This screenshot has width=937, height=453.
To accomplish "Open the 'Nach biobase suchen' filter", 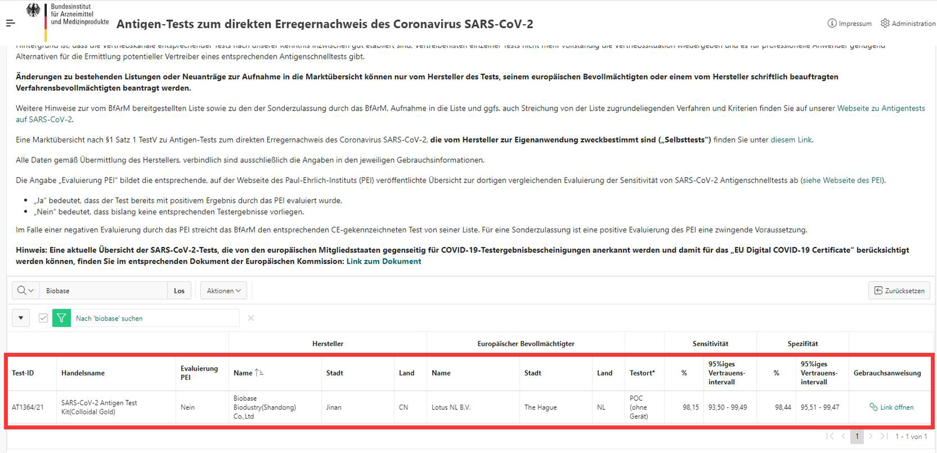I will point(109,319).
